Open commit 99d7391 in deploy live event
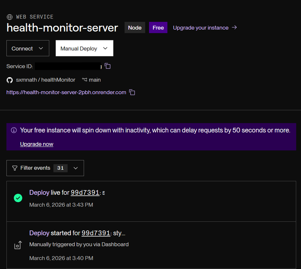 point(85,193)
